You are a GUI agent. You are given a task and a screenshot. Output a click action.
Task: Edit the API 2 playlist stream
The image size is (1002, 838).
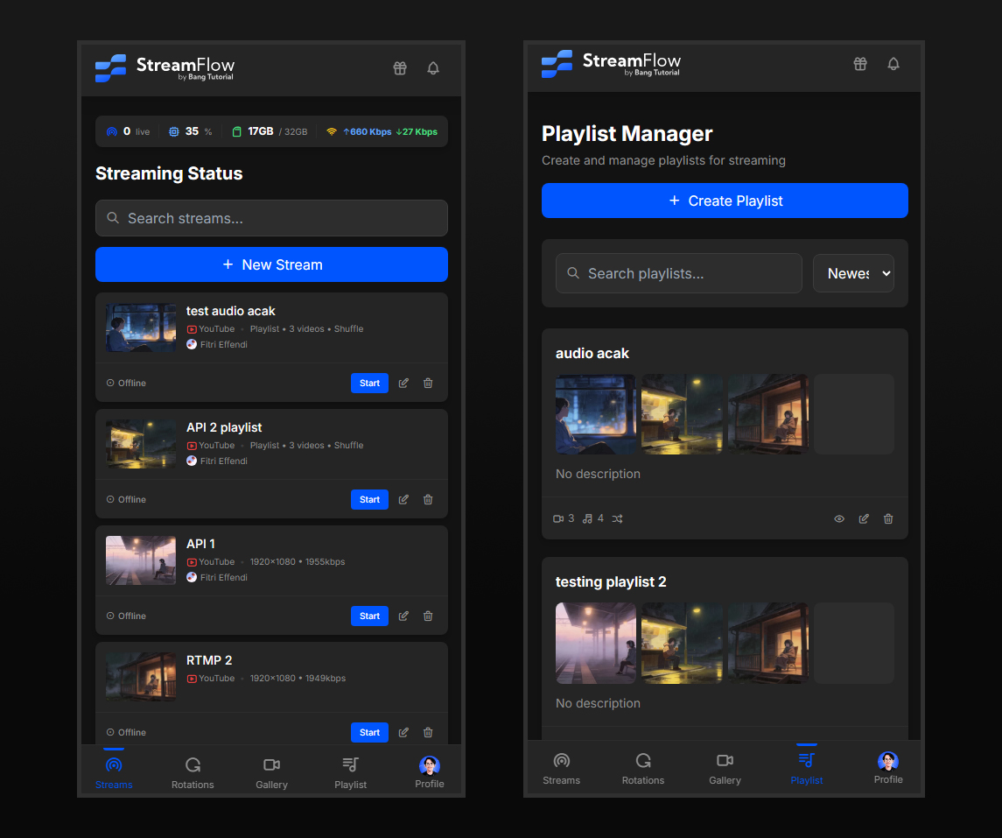click(x=404, y=499)
